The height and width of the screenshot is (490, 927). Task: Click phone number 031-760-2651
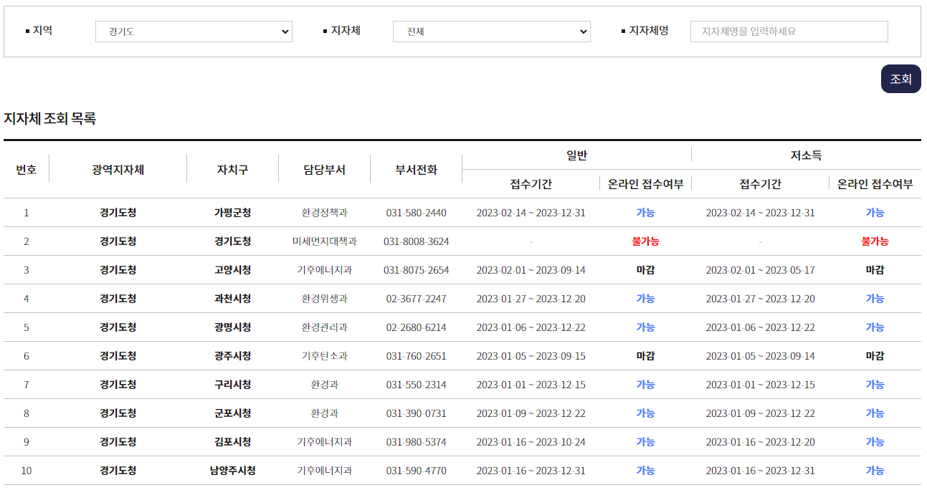(x=416, y=356)
